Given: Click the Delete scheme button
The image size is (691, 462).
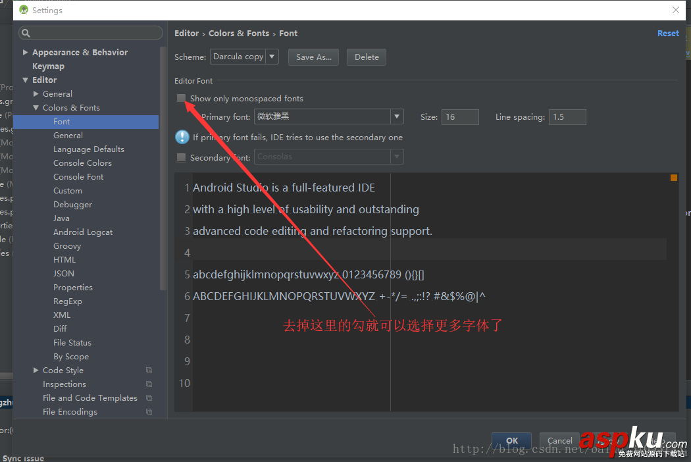Looking at the screenshot, I should tap(367, 57).
